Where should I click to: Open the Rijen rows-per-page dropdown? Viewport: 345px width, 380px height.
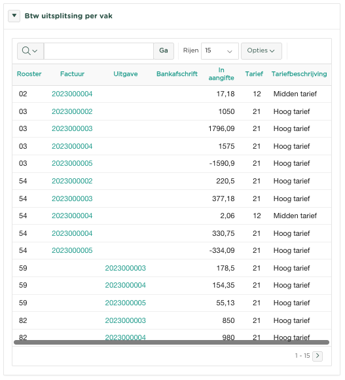[219, 51]
